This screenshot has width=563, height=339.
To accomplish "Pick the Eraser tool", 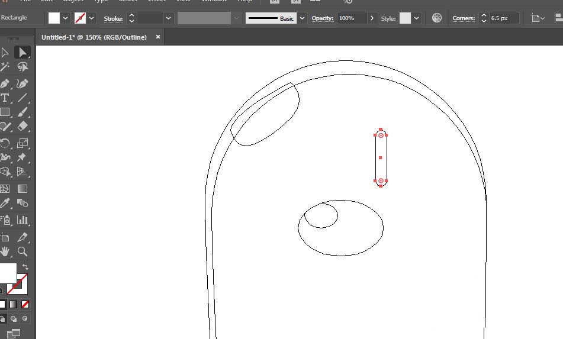I will [22, 126].
